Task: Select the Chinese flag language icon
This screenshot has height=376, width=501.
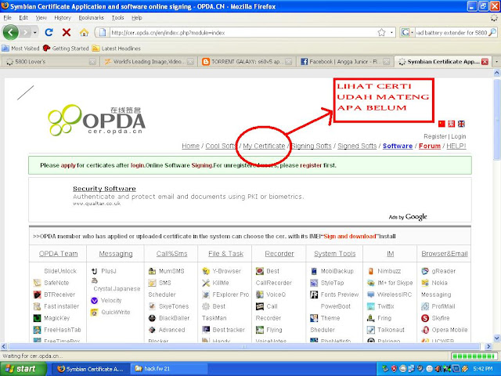Action: pyautogui.click(x=442, y=124)
